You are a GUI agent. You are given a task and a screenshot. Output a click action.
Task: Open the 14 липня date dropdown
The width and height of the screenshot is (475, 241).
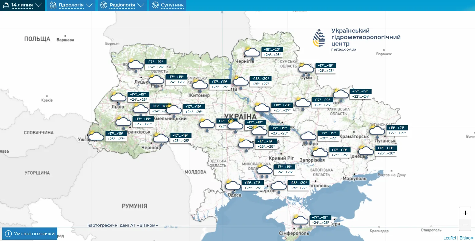point(22,5)
